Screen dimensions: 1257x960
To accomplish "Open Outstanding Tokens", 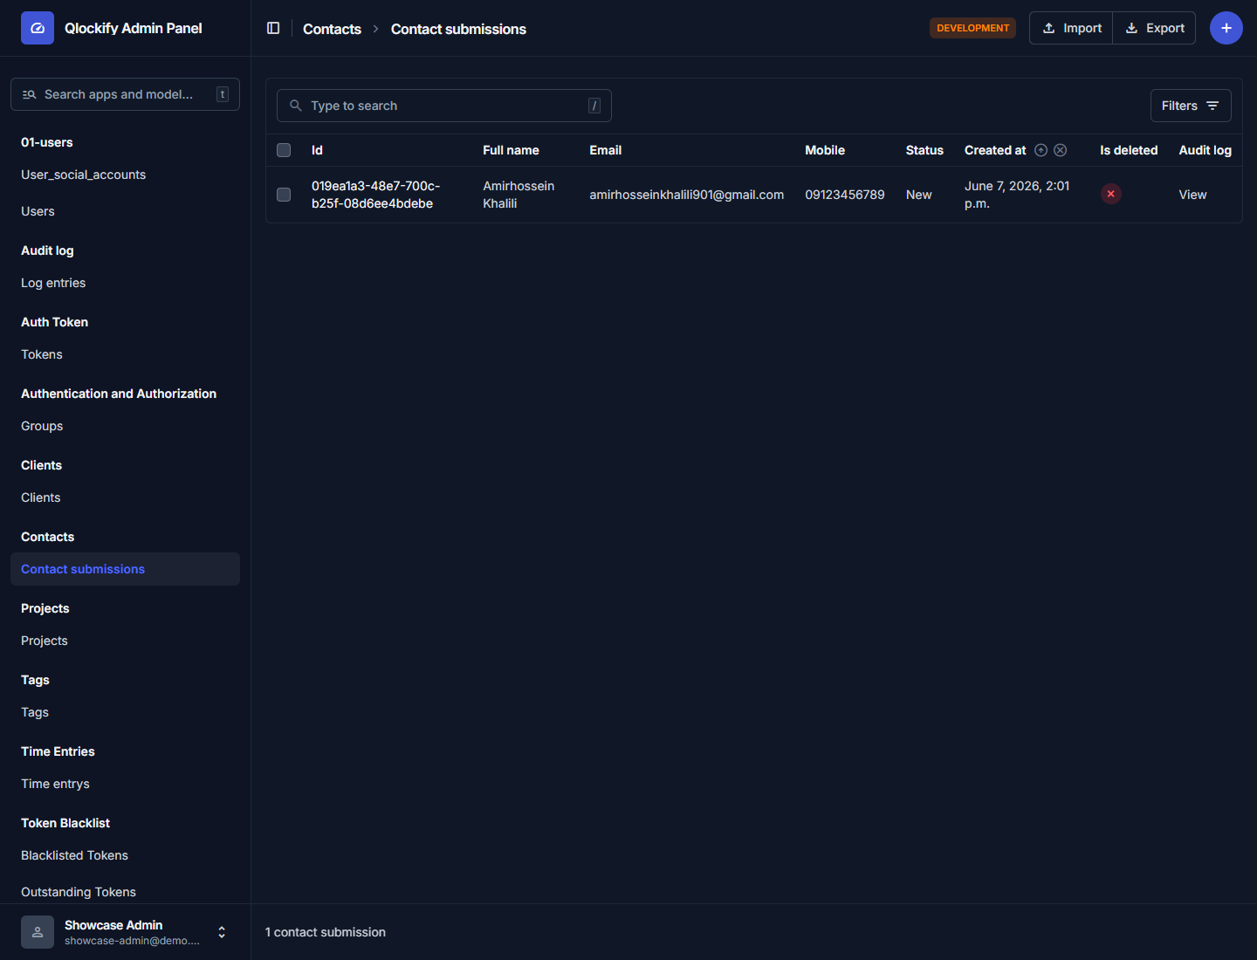I will pyautogui.click(x=79, y=892).
